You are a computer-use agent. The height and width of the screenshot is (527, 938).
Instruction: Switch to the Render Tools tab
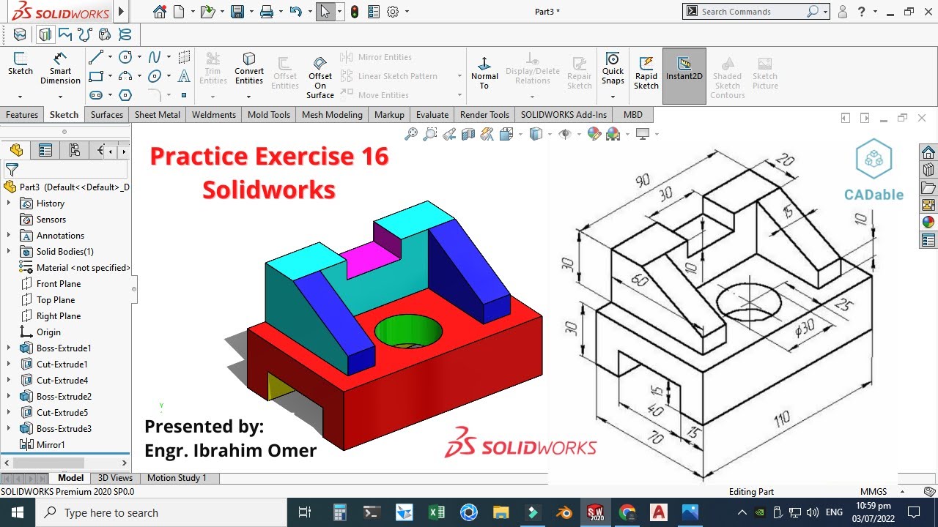484,115
